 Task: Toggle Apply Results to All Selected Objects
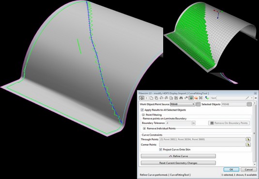coord(142,110)
